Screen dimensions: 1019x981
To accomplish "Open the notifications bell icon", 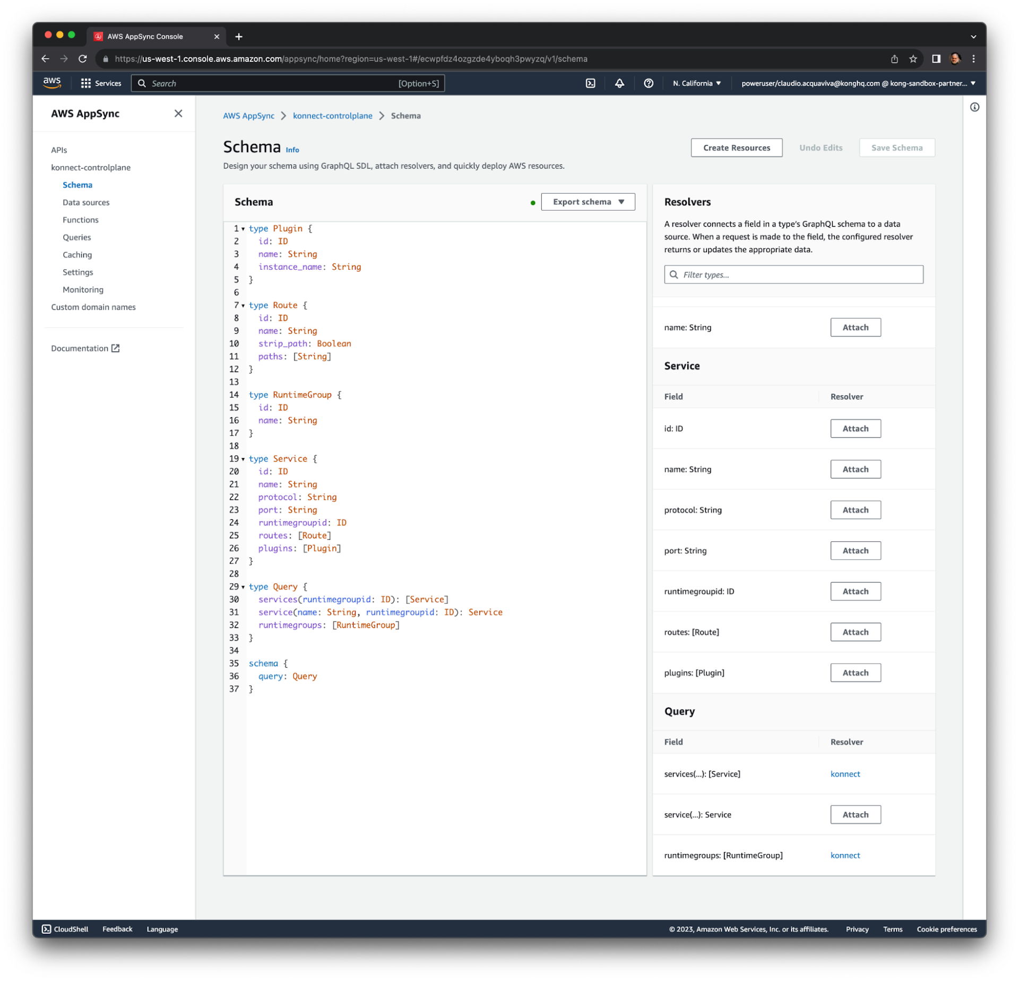I will click(x=619, y=83).
